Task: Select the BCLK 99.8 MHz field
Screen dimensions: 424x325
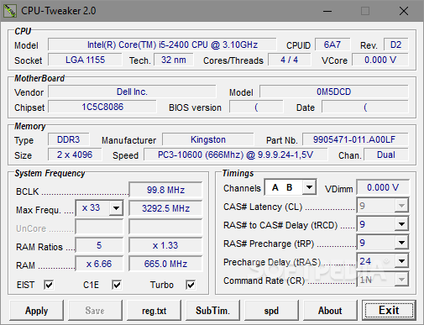Action: tap(165, 190)
